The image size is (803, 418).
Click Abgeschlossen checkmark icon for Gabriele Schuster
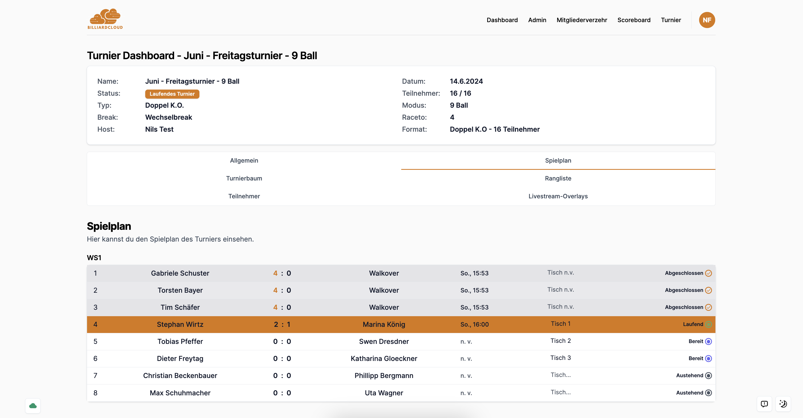708,273
